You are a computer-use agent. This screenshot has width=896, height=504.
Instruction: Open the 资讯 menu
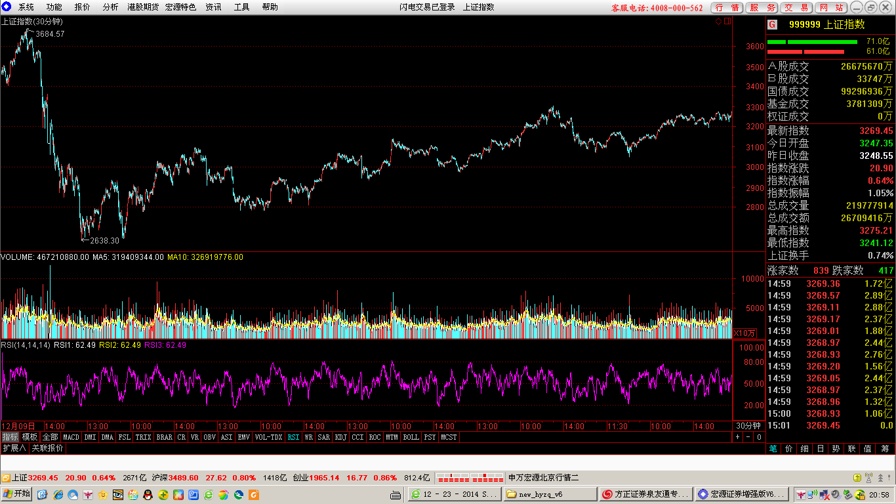(213, 7)
